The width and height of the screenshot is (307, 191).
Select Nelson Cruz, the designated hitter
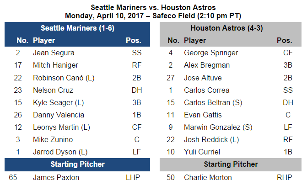[53, 90]
